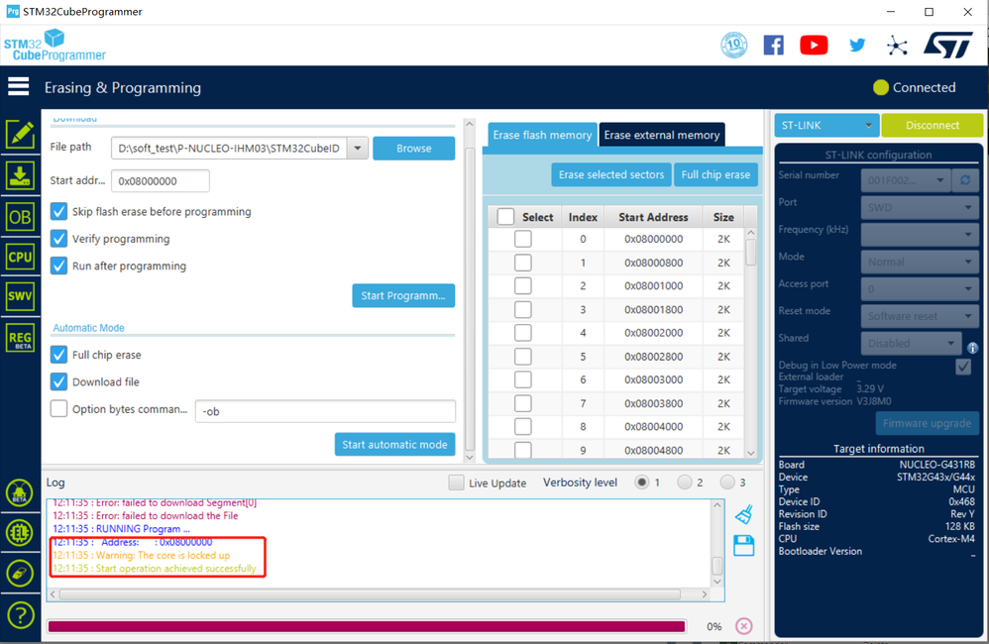Click the Browse button
Viewport: 989px width, 644px height.
pyautogui.click(x=414, y=149)
